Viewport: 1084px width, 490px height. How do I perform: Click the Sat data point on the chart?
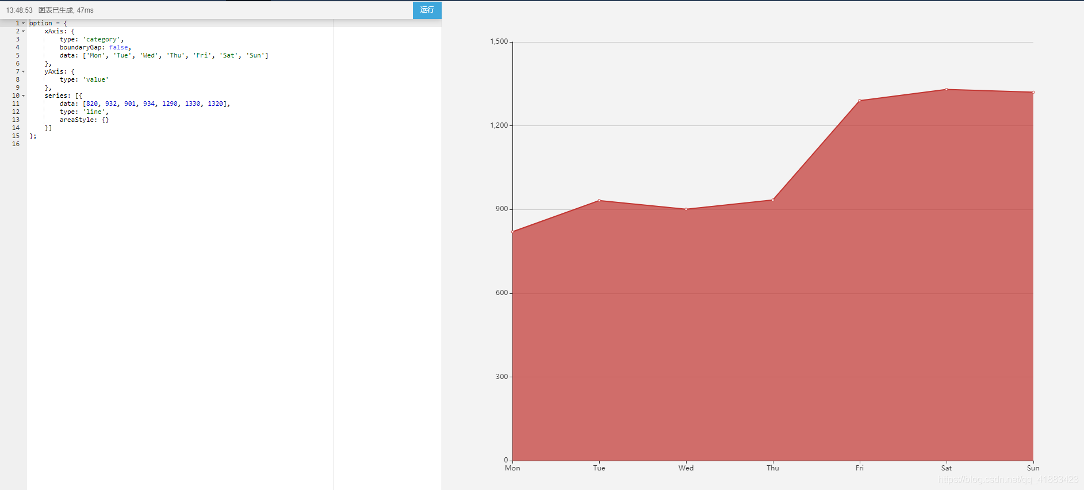coord(947,89)
